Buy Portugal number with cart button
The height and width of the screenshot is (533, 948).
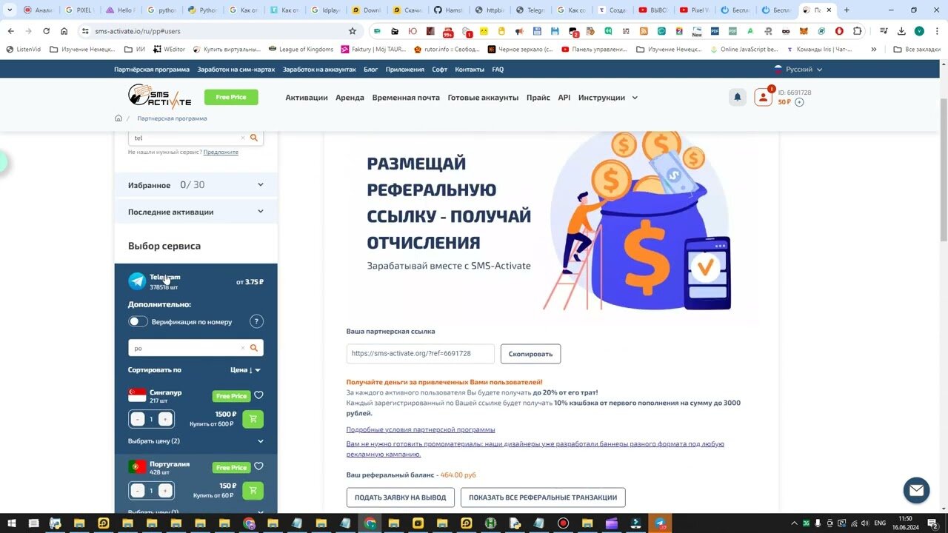(x=253, y=490)
